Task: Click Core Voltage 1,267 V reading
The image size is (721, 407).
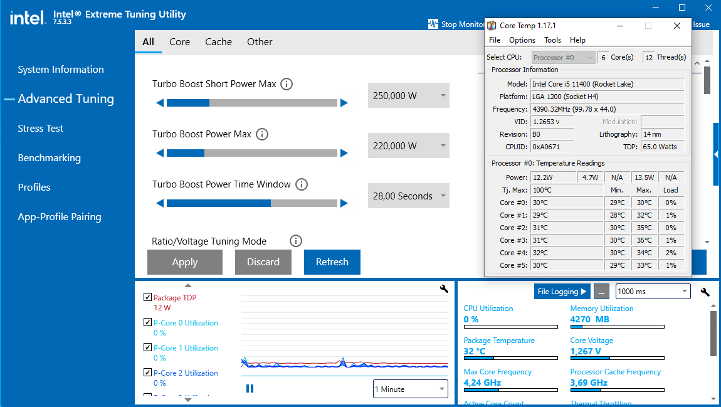Action: 586,351
